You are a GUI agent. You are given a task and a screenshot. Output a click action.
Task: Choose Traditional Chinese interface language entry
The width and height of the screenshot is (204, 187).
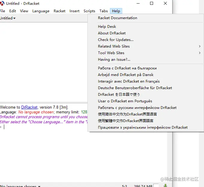click(x=146, y=121)
